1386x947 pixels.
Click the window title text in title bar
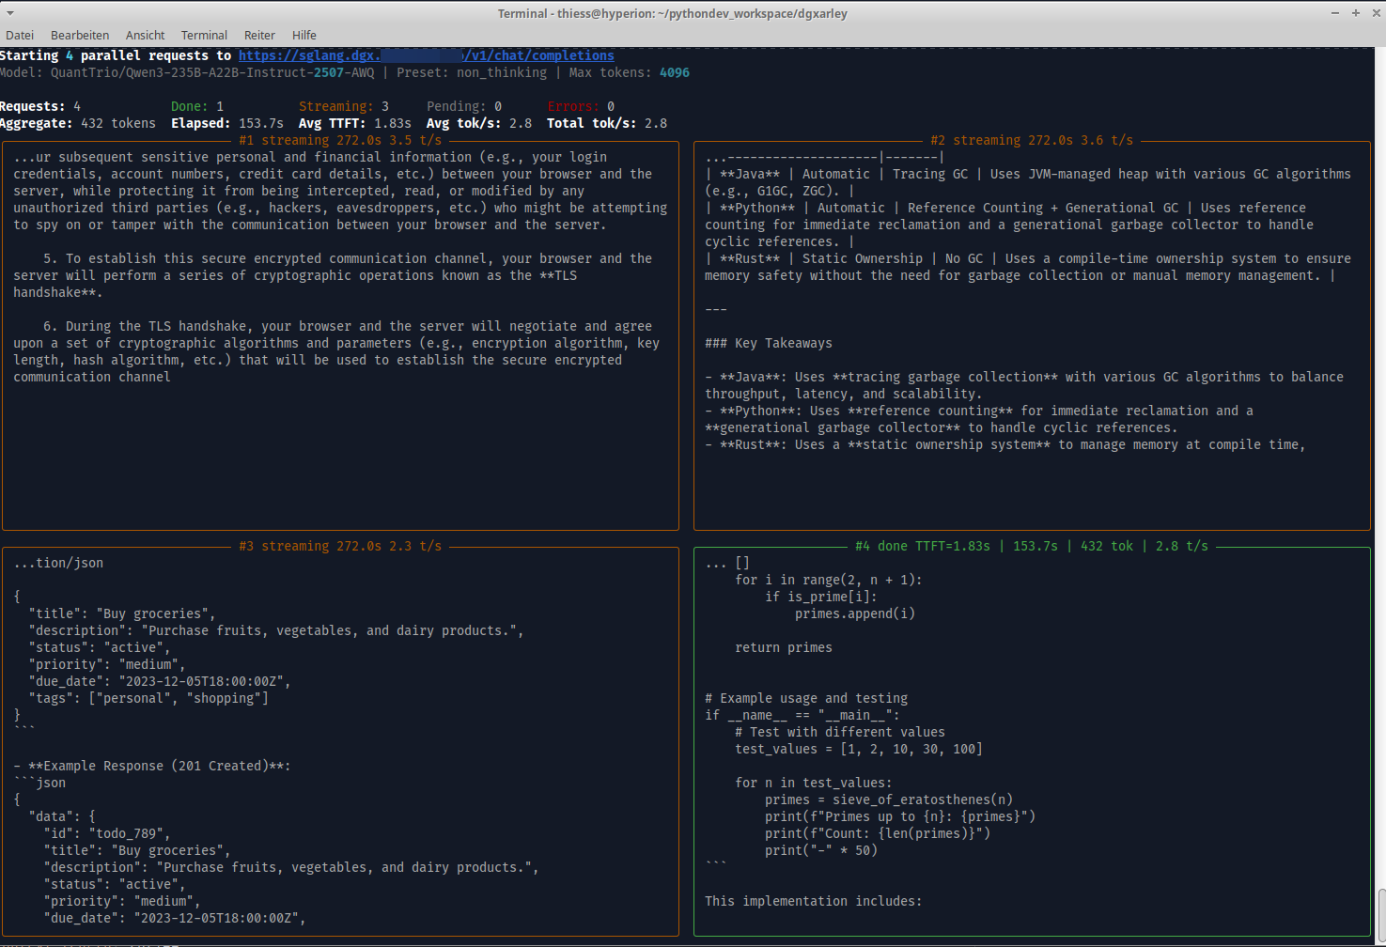pos(672,13)
